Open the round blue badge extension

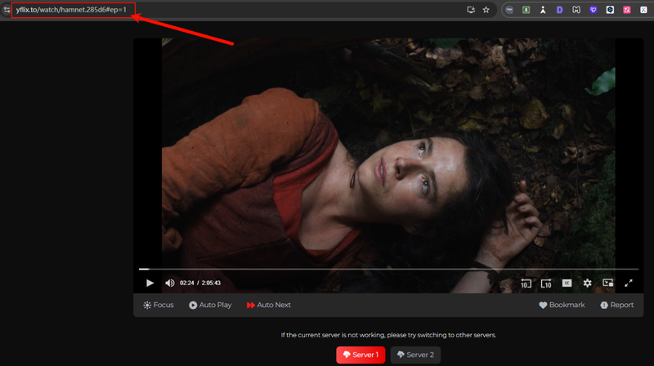[x=509, y=10]
